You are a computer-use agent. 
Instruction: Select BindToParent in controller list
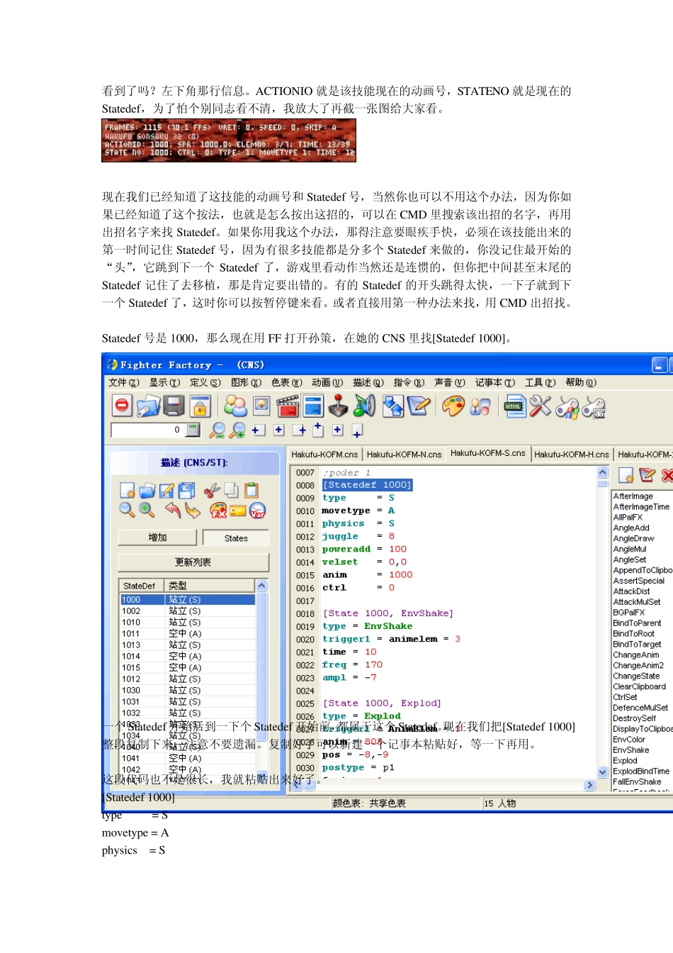click(637, 623)
